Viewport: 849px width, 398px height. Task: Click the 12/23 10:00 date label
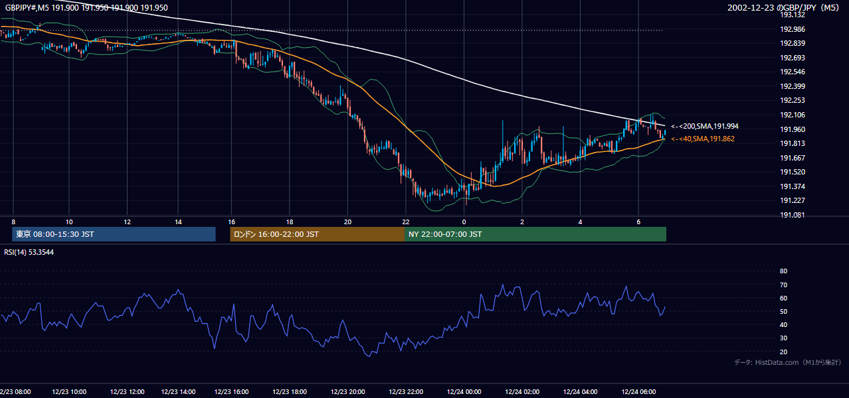point(70,392)
